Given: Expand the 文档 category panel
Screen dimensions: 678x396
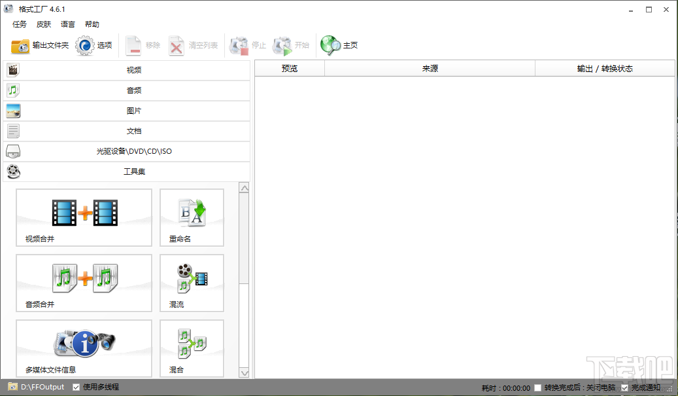Looking at the screenshot, I should [127, 131].
